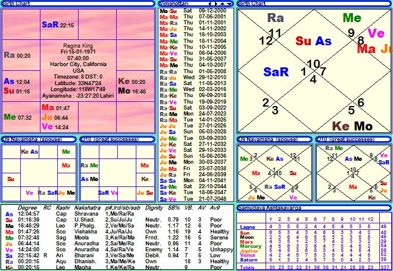Click SaR in the diamond birth chart
This screenshot has height=271, width=393.
[x=276, y=72]
